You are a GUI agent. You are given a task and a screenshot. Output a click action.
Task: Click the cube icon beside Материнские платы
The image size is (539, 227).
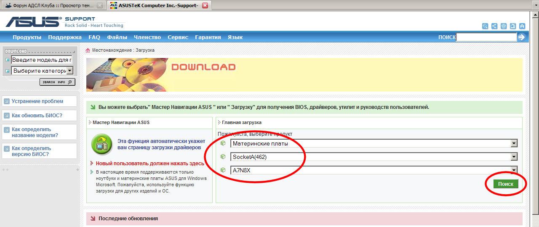click(x=223, y=143)
